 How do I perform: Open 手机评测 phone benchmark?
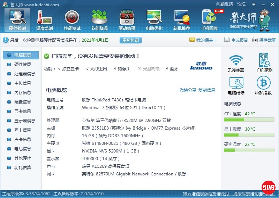tap(264, 63)
